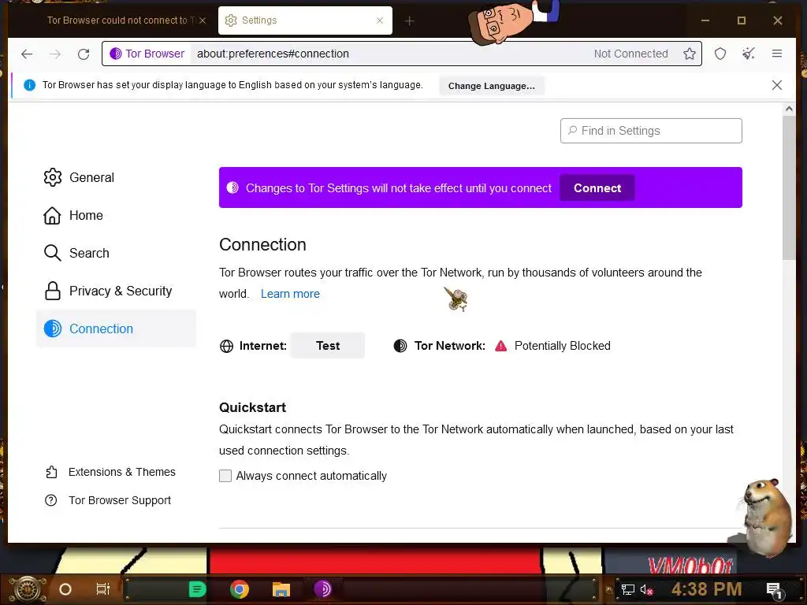Focus the Find in Settings search box
807x605 pixels.
[651, 131]
